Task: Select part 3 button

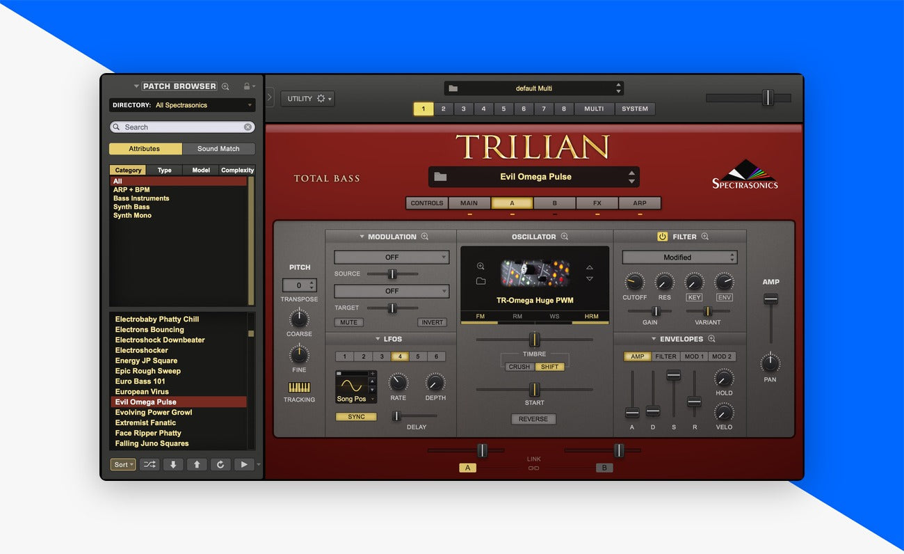Action: click(463, 109)
